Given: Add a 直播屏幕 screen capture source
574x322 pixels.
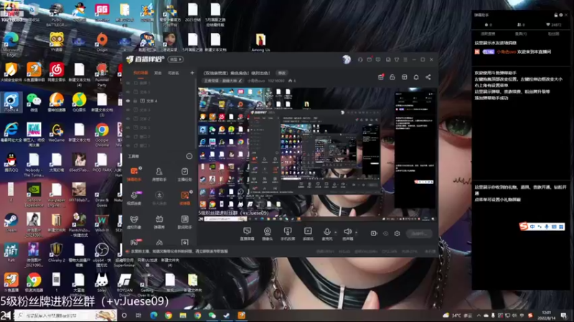Looking at the screenshot, I should coord(247,234).
